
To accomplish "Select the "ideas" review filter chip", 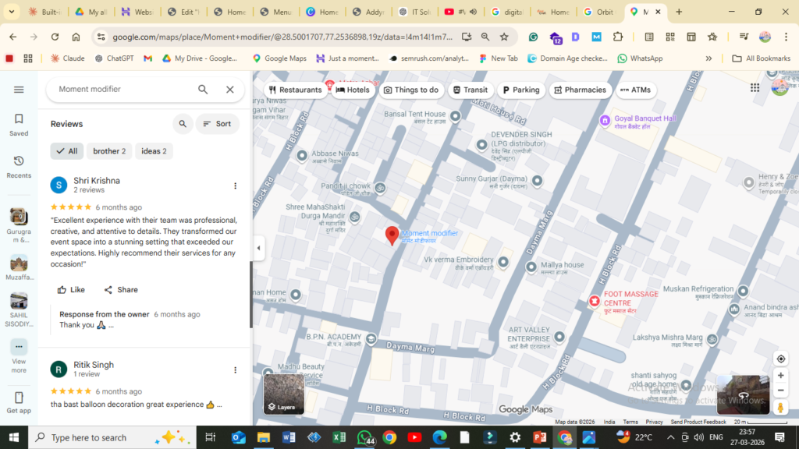I will pos(154,151).
